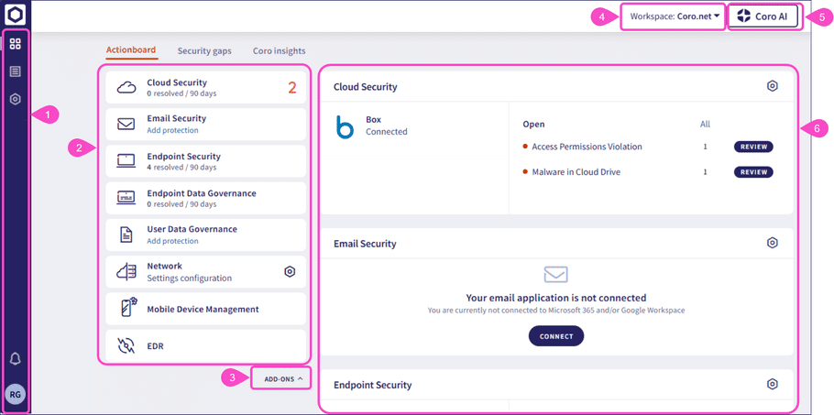Open settings gear of Endpoint Security panel
Viewport: 834px width, 415px height.
coord(773,384)
